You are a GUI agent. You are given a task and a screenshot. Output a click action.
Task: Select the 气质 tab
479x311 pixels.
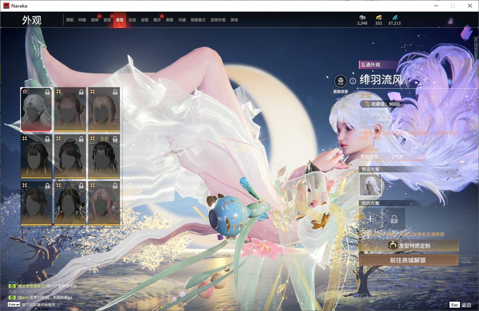(399, 157)
